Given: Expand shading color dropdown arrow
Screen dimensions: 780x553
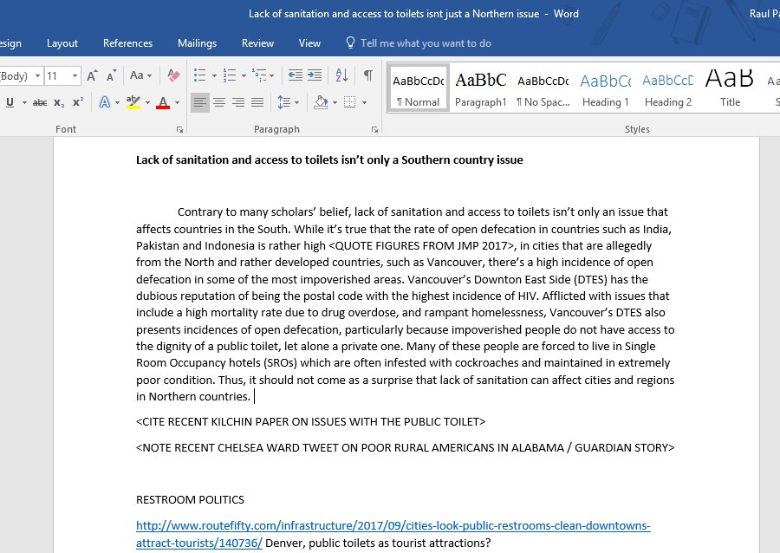Looking at the screenshot, I should click(x=335, y=103).
